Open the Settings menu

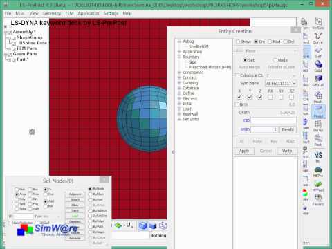111,13
